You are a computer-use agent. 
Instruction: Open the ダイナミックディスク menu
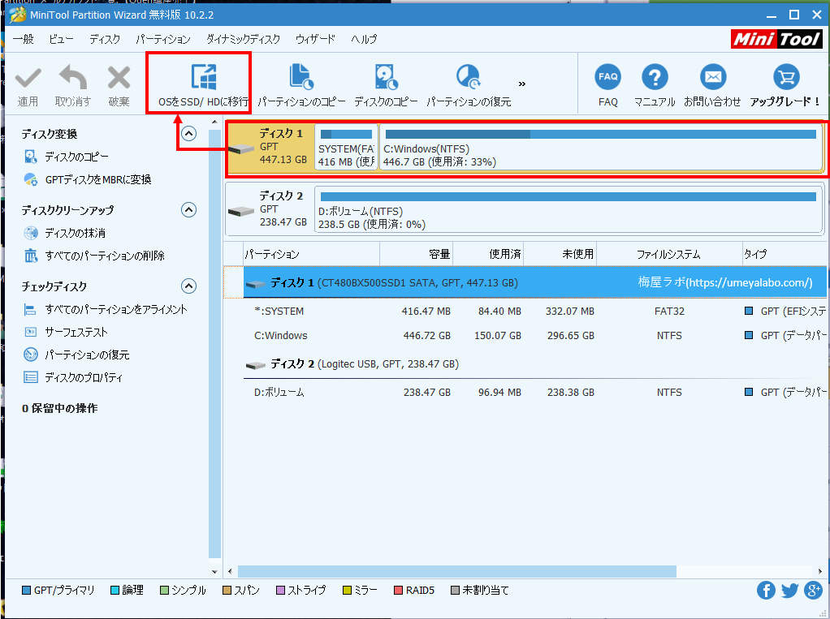[243, 39]
